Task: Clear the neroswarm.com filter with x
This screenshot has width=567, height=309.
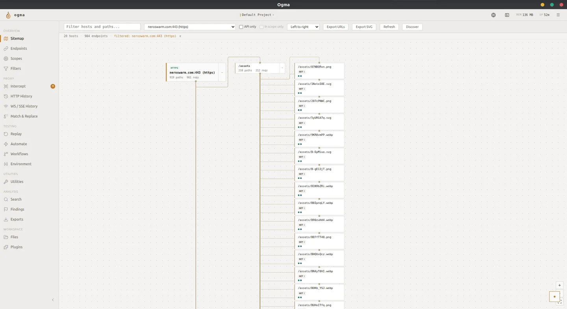Action: tap(180, 36)
